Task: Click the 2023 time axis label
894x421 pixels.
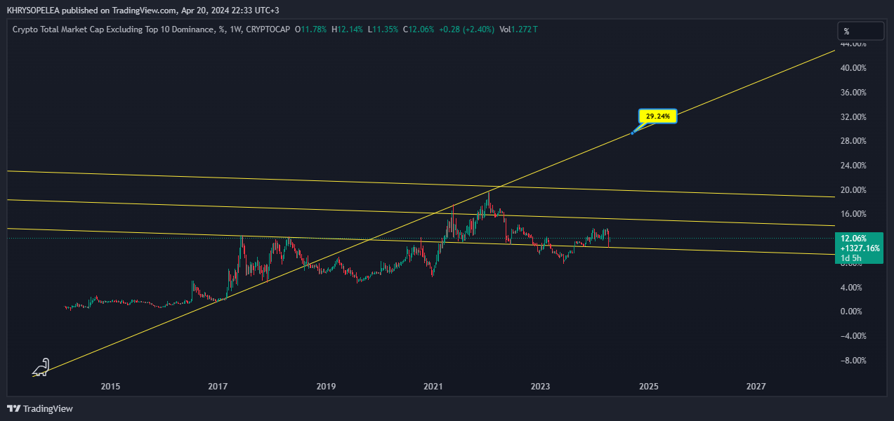Action: click(x=541, y=387)
